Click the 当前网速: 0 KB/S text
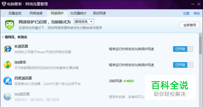The height and width of the screenshot is (107, 203). point(121,81)
